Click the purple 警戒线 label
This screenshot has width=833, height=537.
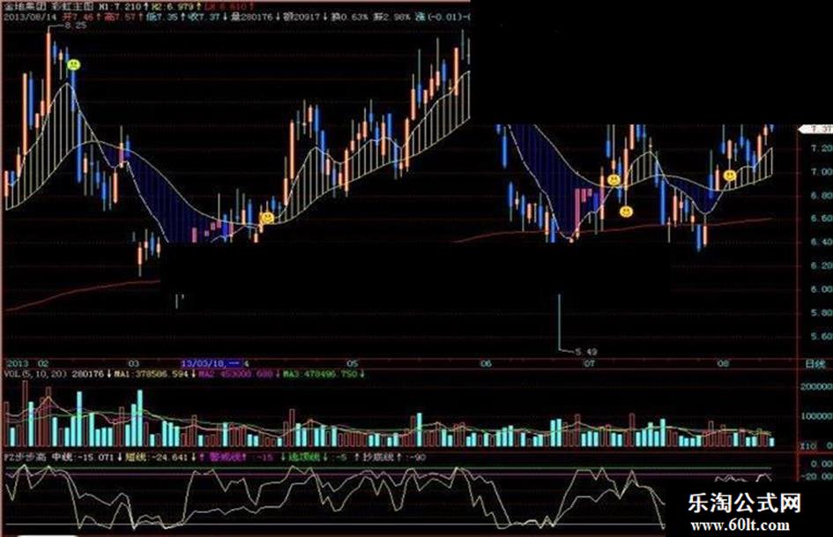226,458
